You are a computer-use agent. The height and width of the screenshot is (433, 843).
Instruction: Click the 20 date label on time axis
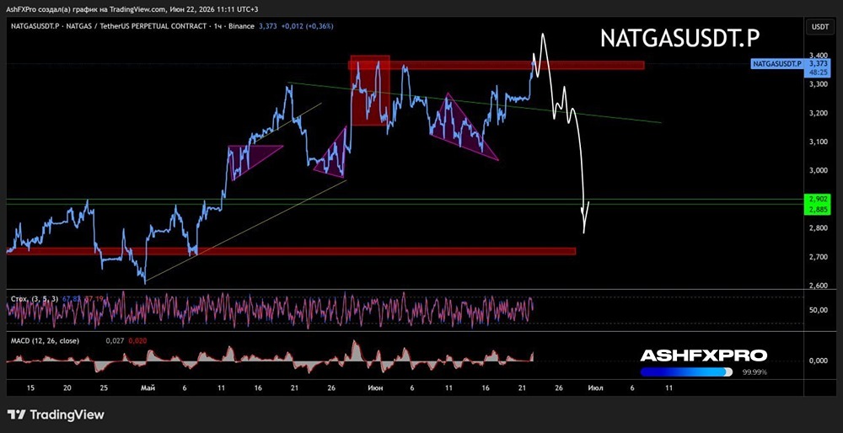[x=67, y=388]
